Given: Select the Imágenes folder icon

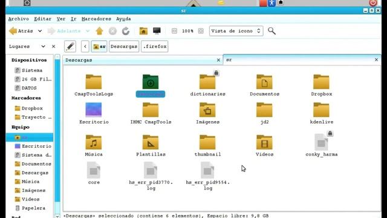Looking at the screenshot, I should pos(207,110).
